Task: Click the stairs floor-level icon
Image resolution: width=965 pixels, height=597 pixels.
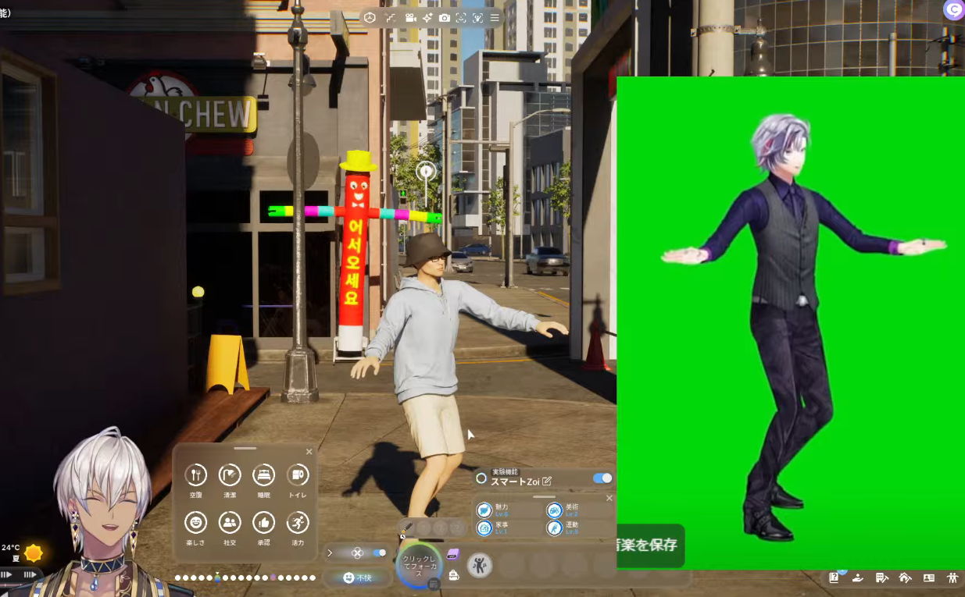Action: pyautogui.click(x=390, y=18)
